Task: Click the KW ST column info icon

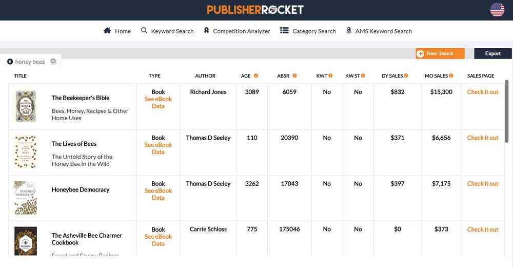Action: click(363, 75)
